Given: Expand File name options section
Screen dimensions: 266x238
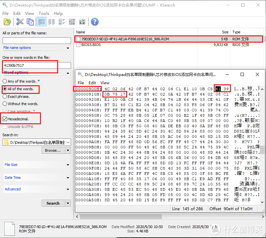Looking at the screenshot, I should pyautogui.click(x=68, y=48).
